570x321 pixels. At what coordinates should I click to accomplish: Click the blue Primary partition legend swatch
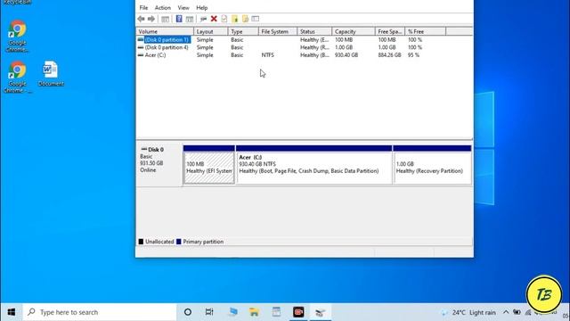coord(178,242)
